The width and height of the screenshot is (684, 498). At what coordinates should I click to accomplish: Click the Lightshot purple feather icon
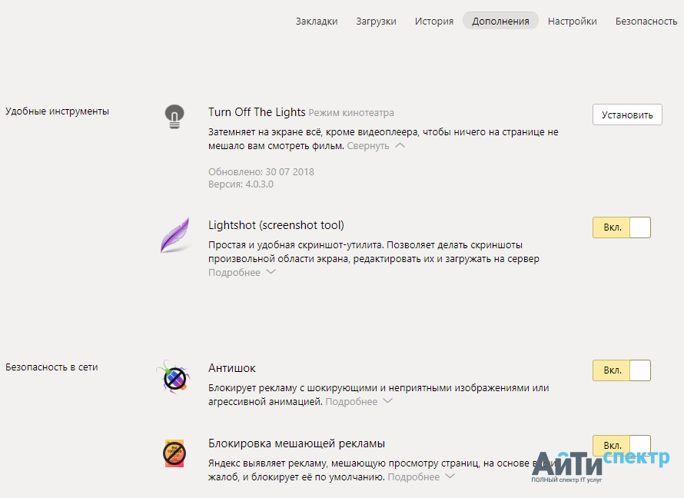(x=174, y=235)
